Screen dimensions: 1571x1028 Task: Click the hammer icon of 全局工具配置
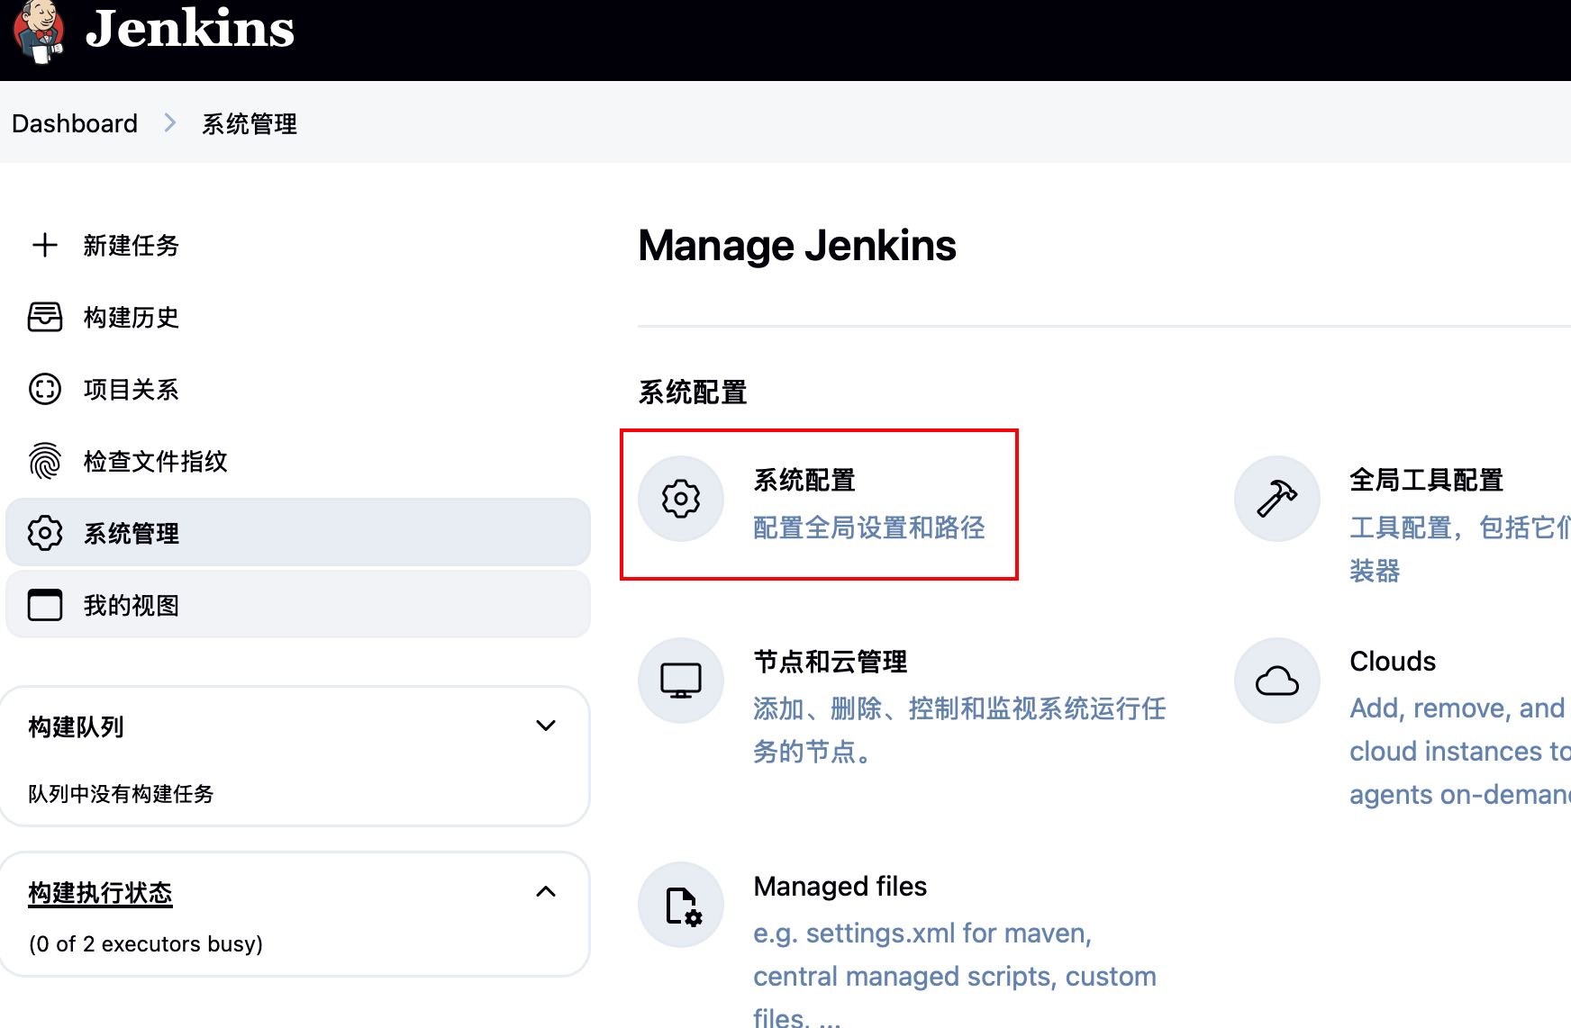[1277, 499]
